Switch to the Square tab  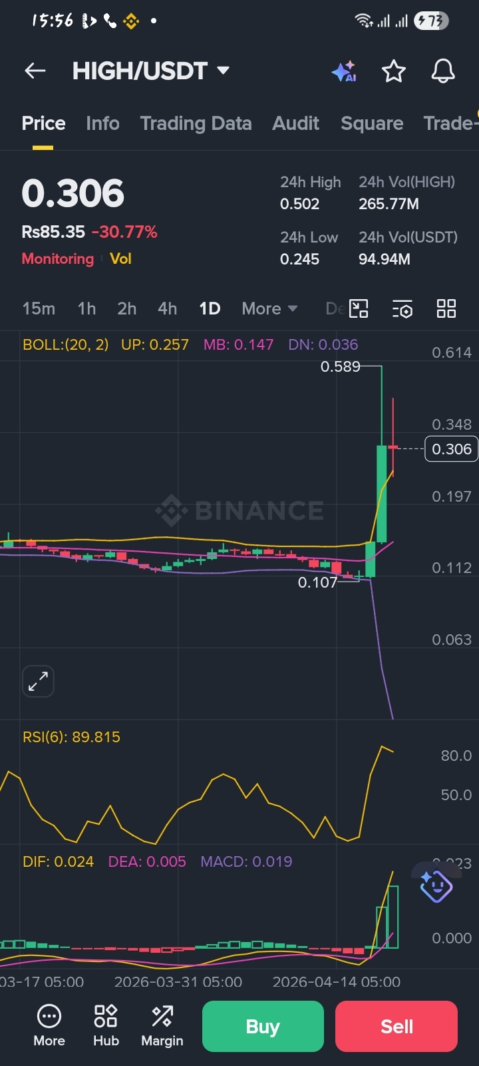[372, 123]
